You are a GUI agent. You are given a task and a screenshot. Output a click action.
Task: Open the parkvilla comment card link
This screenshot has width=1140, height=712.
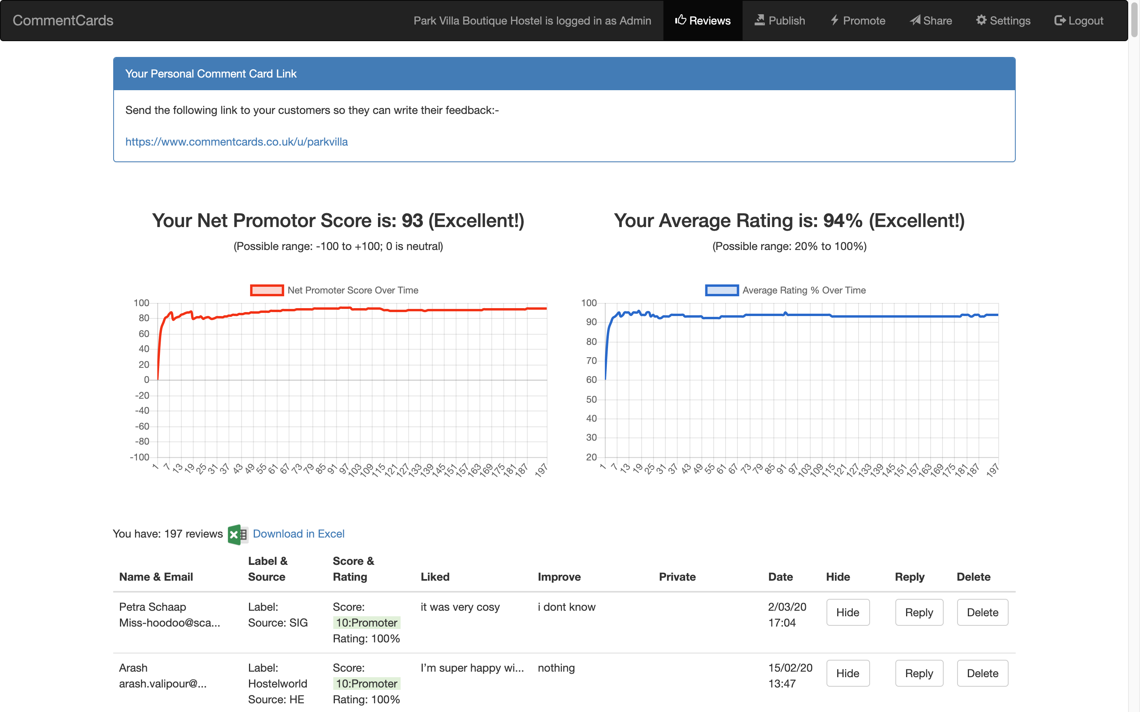coord(236,142)
